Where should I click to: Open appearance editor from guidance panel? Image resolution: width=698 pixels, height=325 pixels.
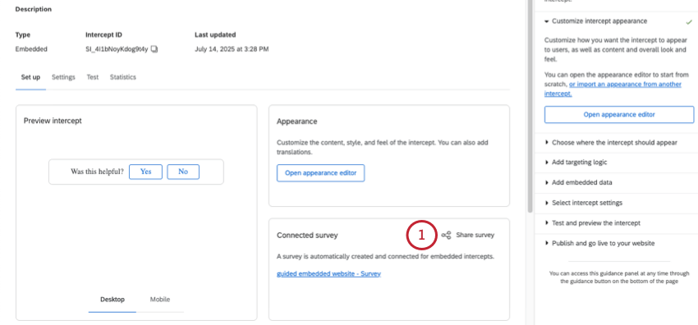[x=619, y=115]
